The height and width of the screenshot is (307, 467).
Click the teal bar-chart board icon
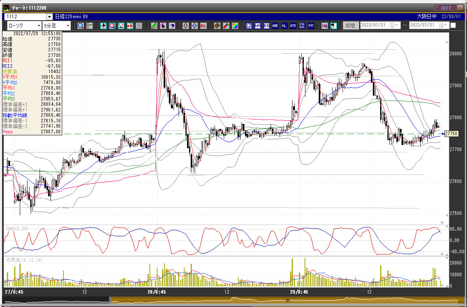click(x=121, y=25)
